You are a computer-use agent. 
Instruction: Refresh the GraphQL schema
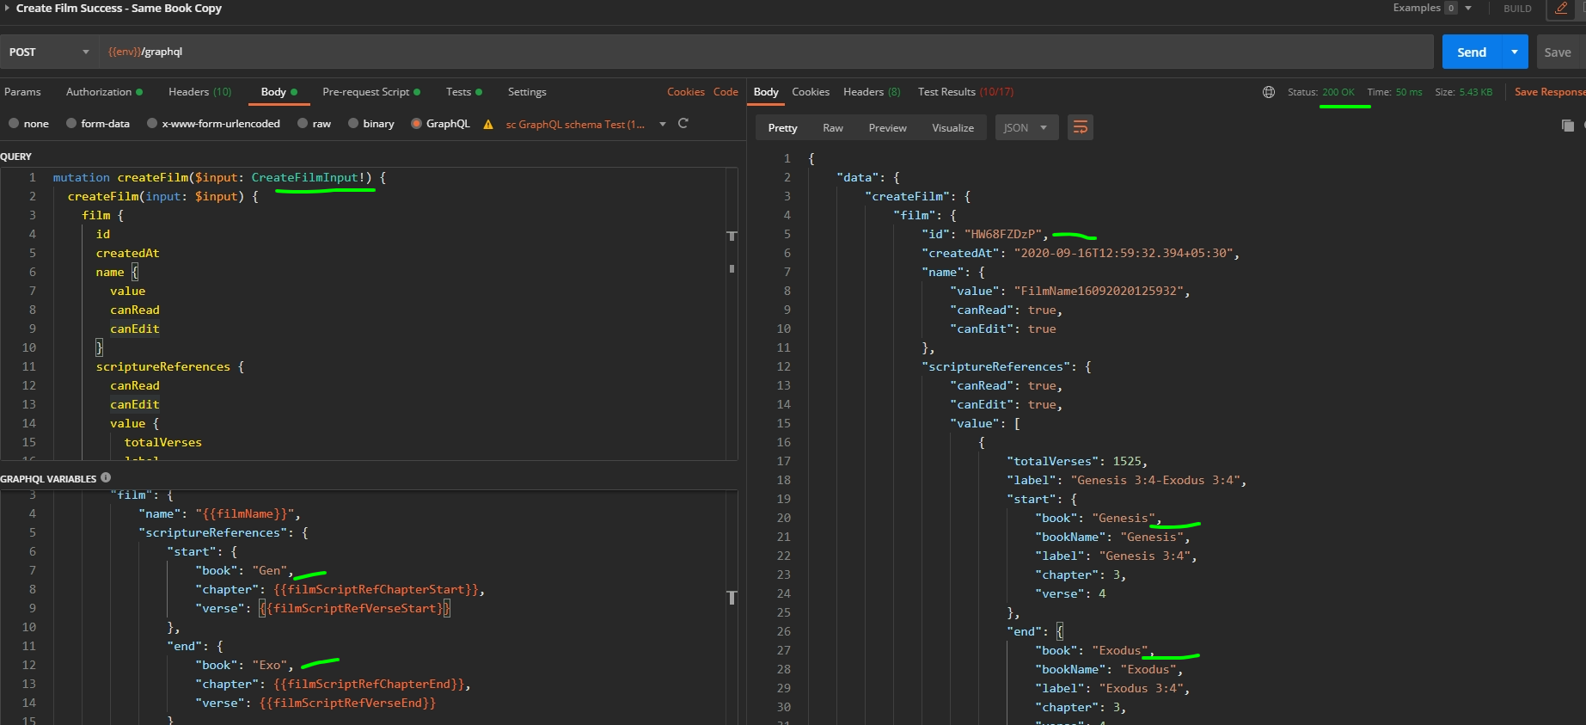tap(683, 124)
